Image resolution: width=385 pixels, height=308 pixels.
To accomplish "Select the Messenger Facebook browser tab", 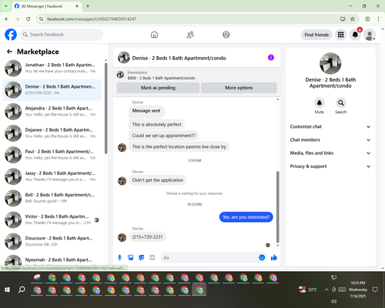I will point(47,6).
